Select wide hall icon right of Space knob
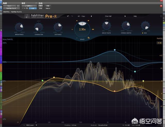Screen dimensions: 165x127 pyautogui.click(x=93, y=29)
